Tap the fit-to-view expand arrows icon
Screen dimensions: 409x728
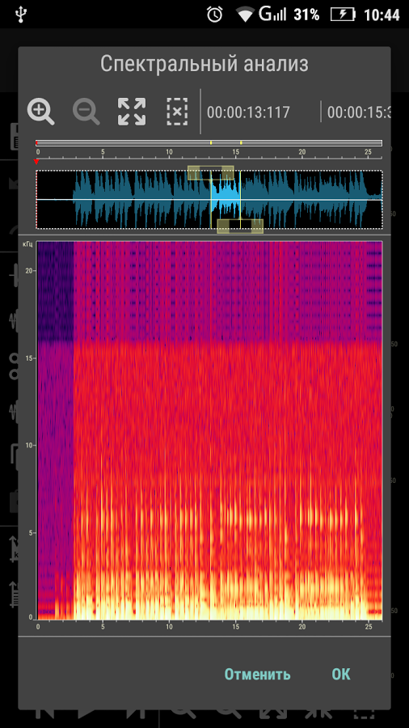[132, 112]
